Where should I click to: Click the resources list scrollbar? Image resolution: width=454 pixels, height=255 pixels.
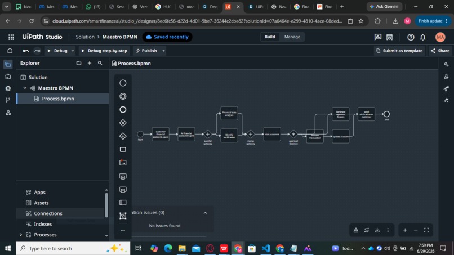pos(106,205)
